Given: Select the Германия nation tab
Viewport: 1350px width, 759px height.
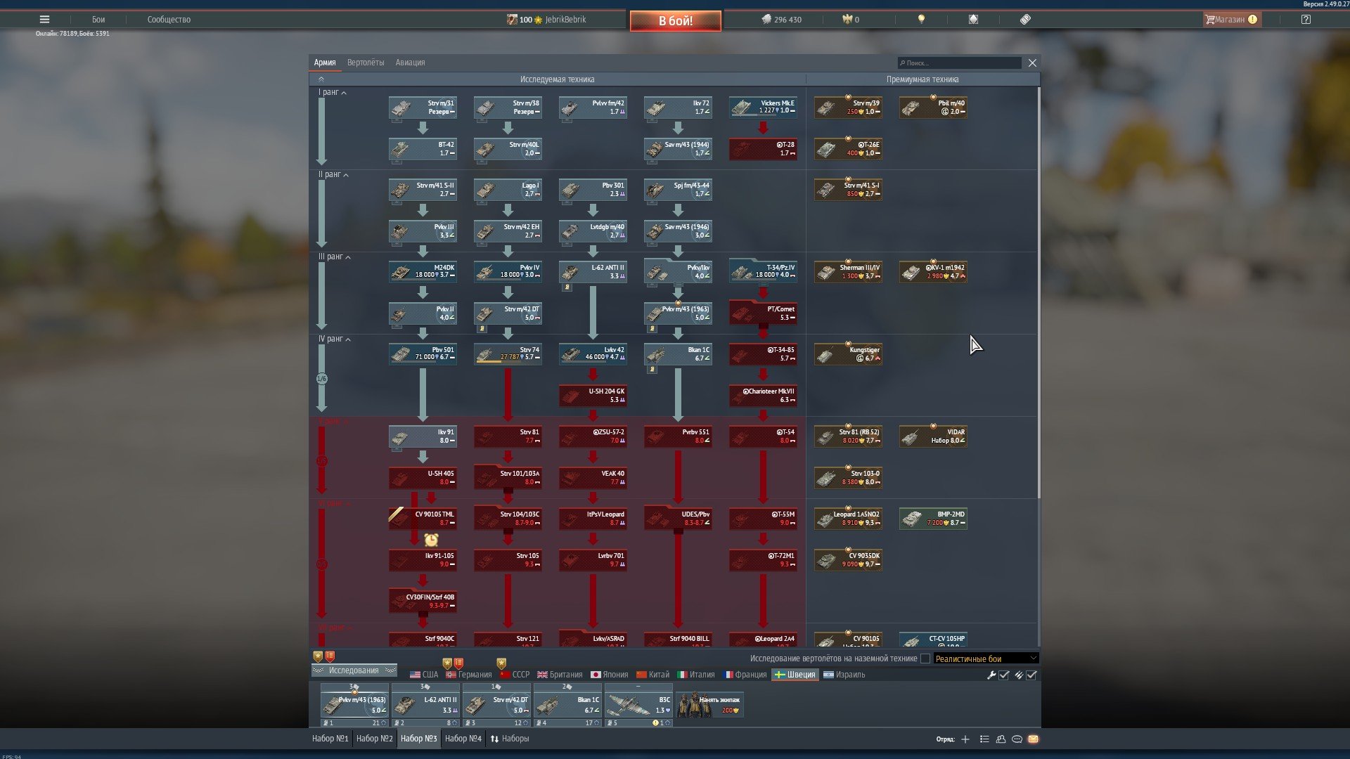Looking at the screenshot, I should coord(469,675).
